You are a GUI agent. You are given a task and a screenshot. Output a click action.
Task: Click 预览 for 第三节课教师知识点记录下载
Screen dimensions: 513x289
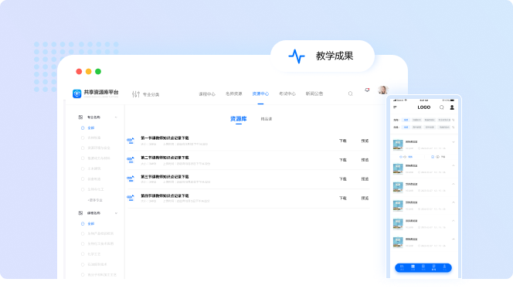coord(365,179)
